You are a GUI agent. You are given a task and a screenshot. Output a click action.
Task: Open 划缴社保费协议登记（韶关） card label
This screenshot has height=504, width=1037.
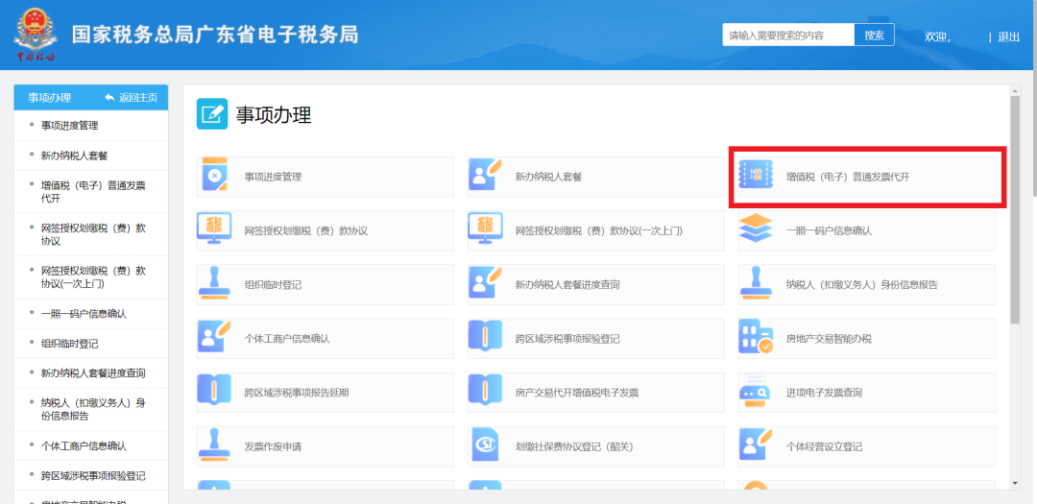point(575,446)
